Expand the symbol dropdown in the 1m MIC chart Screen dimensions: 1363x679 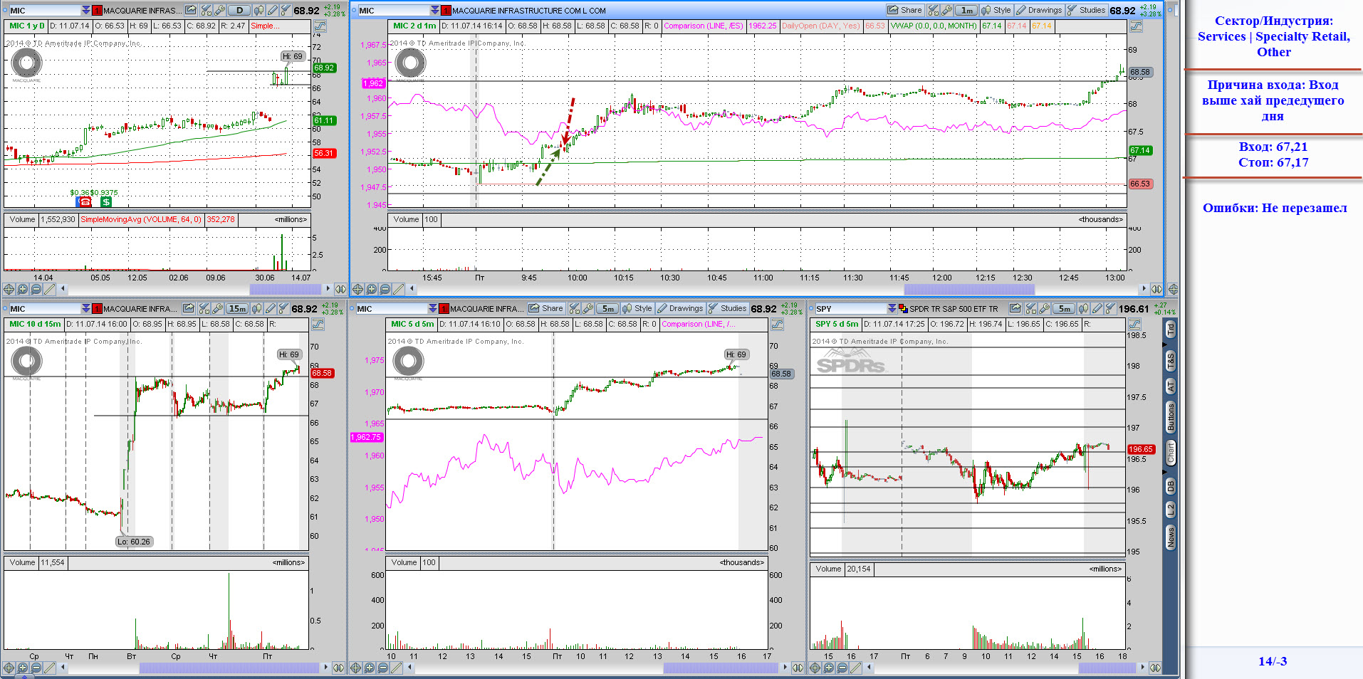(435, 10)
